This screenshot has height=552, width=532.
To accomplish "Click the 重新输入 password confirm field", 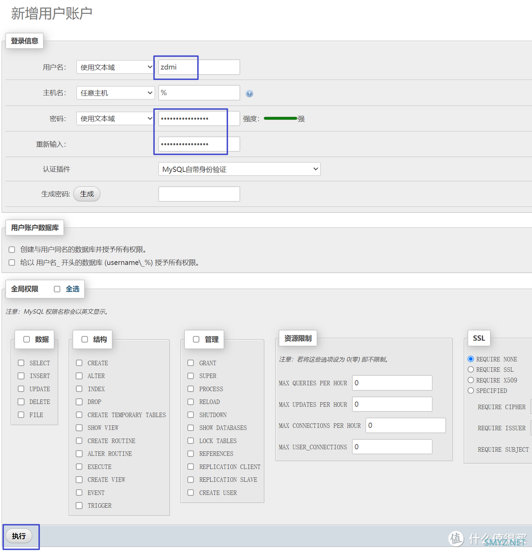I will [x=199, y=144].
